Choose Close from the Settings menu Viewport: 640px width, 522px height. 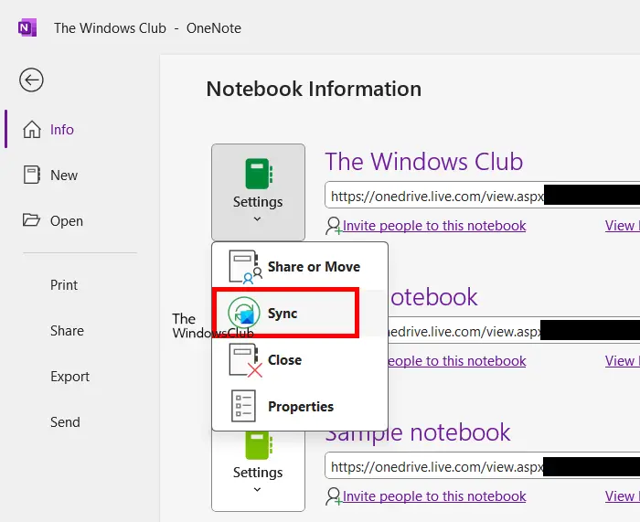coord(300,360)
